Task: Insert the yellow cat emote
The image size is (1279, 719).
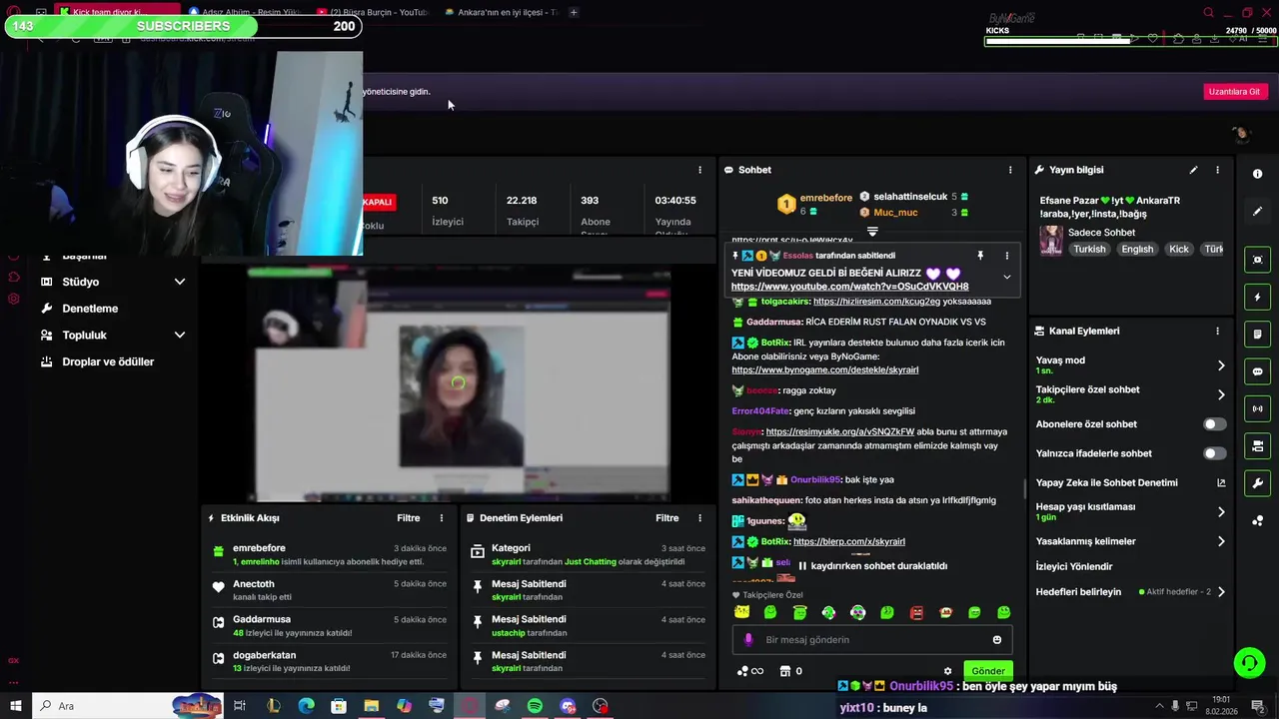Action: tap(741, 612)
